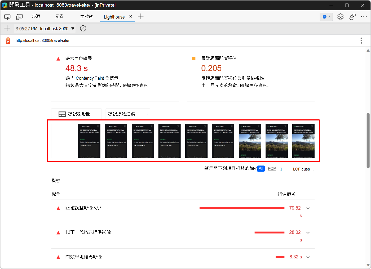Filter audits by FCP
Screen dimensions: 371x269
272,168
